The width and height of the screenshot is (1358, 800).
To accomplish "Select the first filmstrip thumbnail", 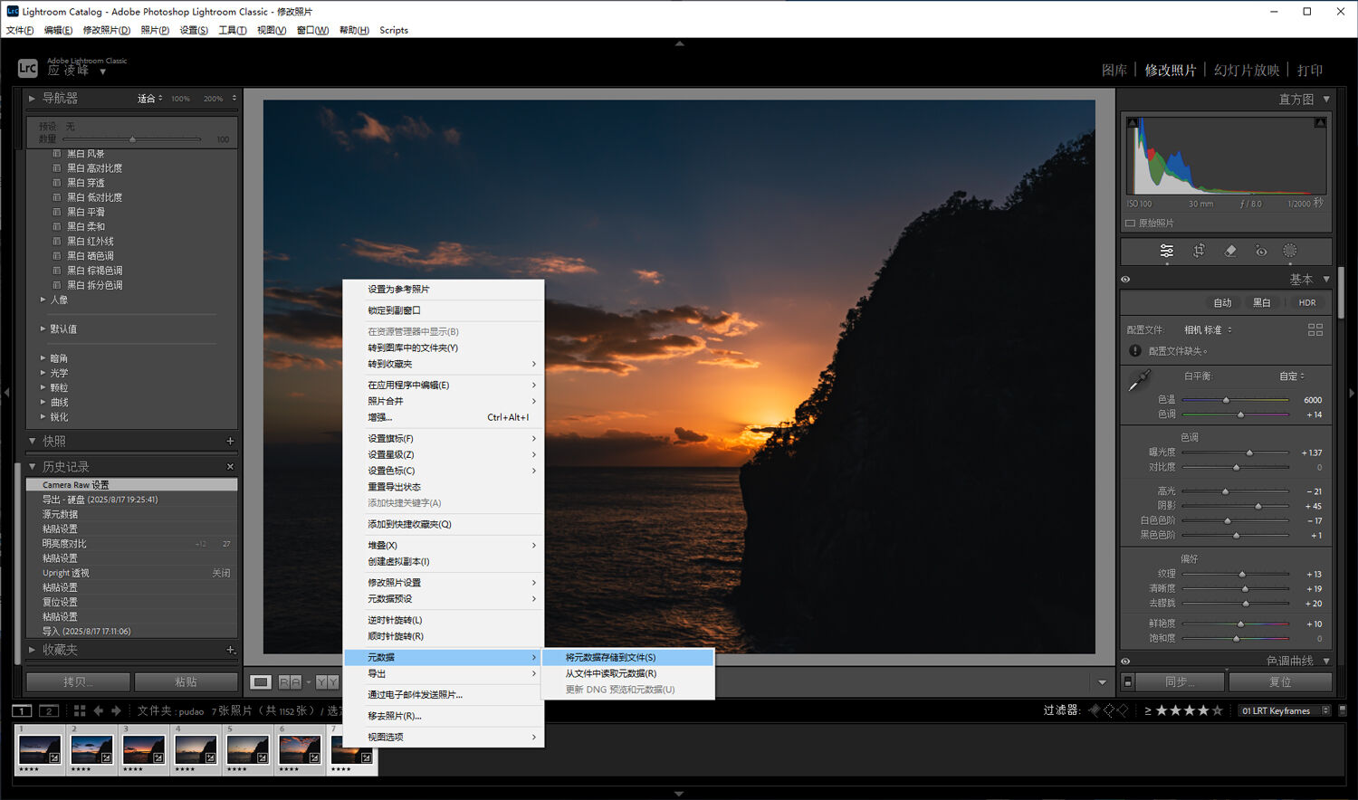I will 40,750.
